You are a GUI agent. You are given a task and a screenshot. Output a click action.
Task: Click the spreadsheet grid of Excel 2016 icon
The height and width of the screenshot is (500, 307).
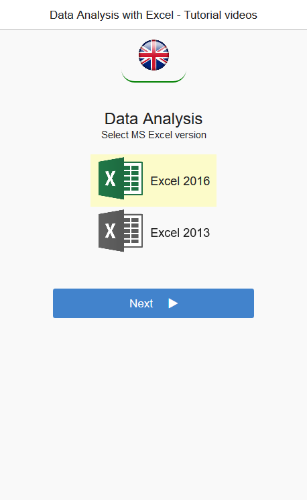[131, 179]
